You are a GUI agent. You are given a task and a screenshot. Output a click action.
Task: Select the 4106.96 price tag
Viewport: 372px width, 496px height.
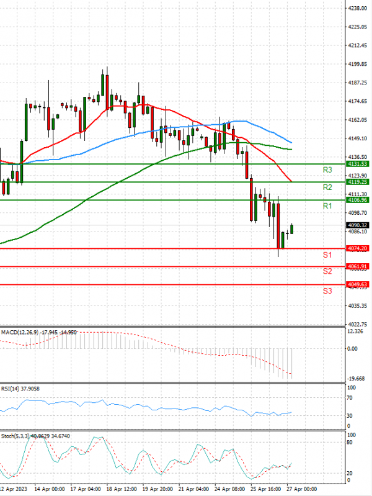pyautogui.click(x=357, y=200)
